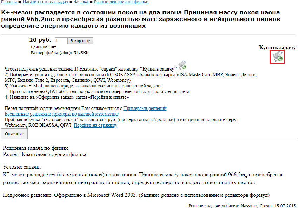Open free higher mathematics examples link

[x=62, y=114]
